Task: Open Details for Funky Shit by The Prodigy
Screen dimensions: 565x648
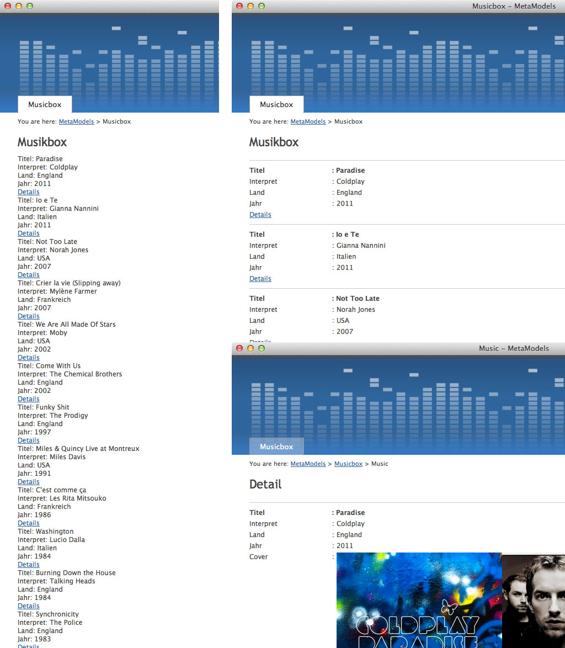Action: 29,440
